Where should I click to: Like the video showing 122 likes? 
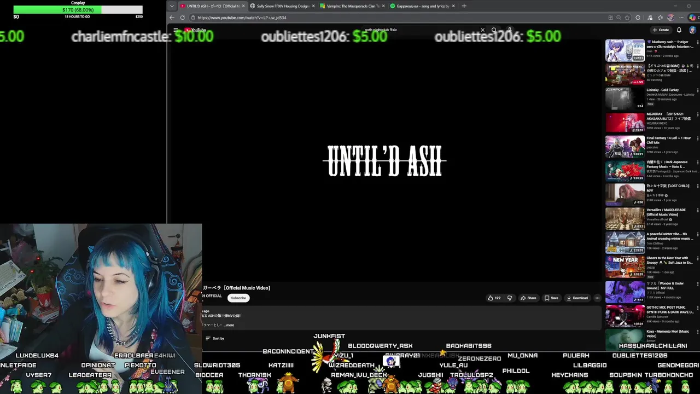pyautogui.click(x=494, y=298)
